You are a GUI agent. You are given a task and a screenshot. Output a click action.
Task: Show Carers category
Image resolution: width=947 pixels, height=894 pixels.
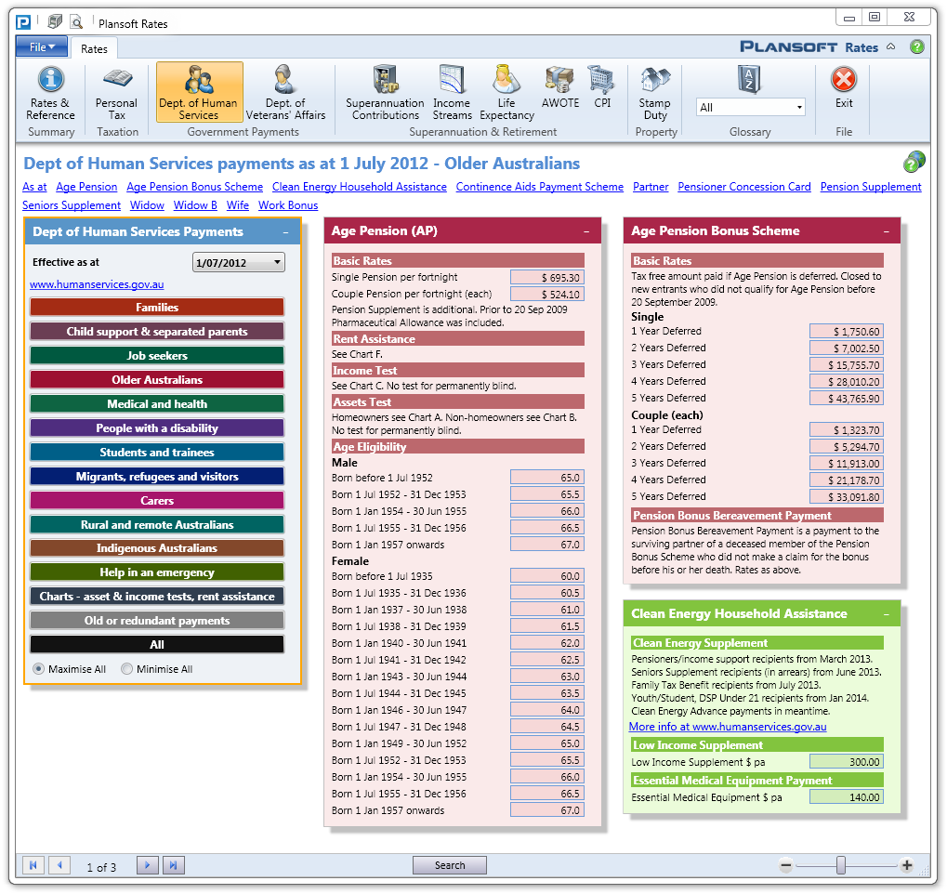[157, 500]
